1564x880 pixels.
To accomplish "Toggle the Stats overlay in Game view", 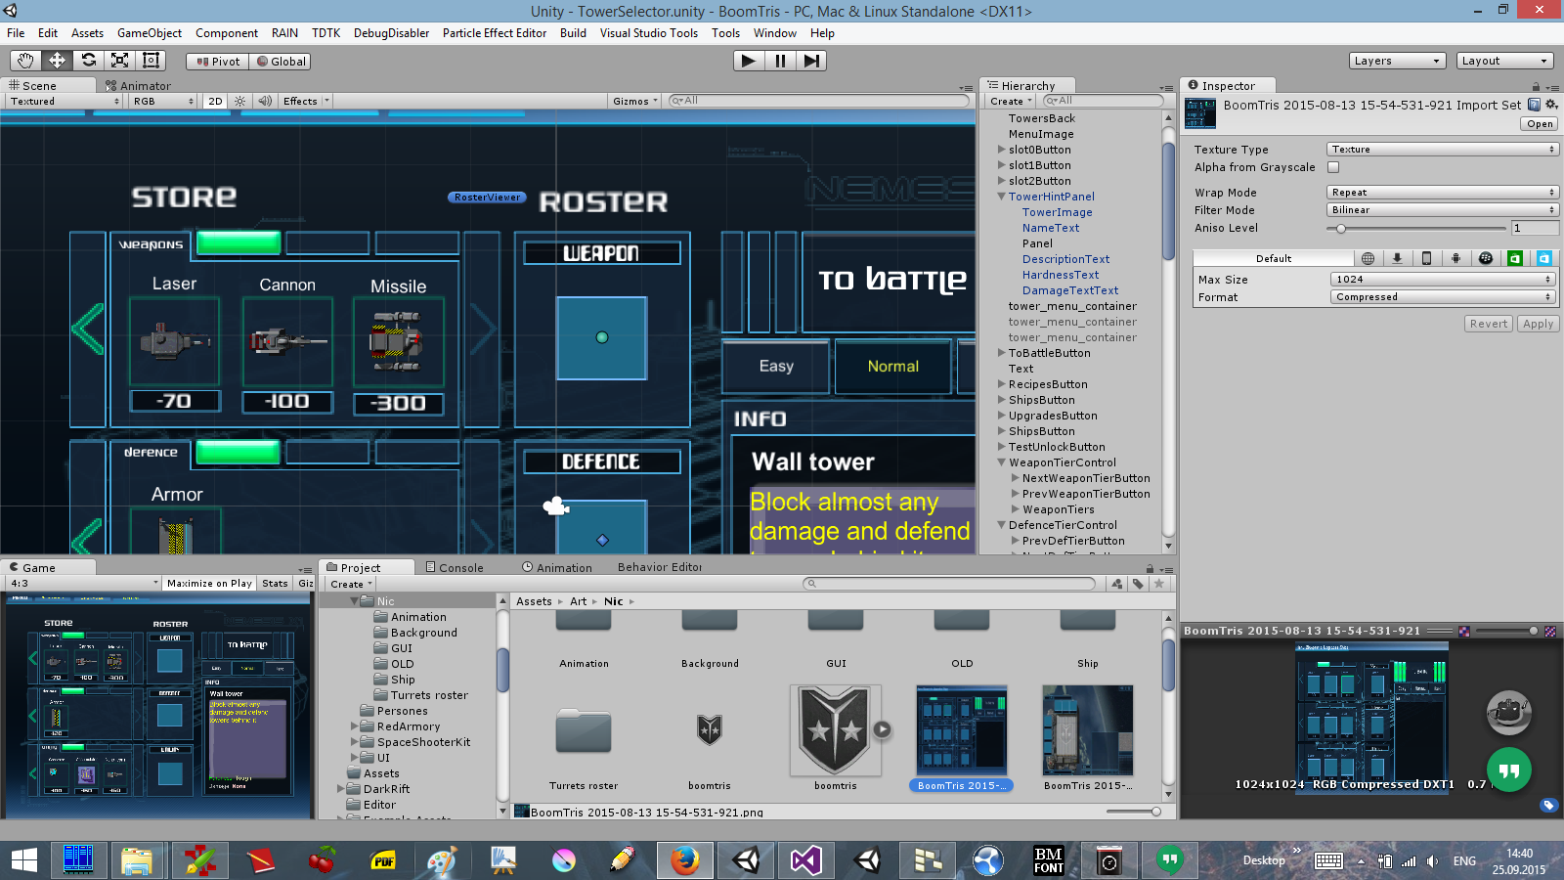I will coord(275,583).
